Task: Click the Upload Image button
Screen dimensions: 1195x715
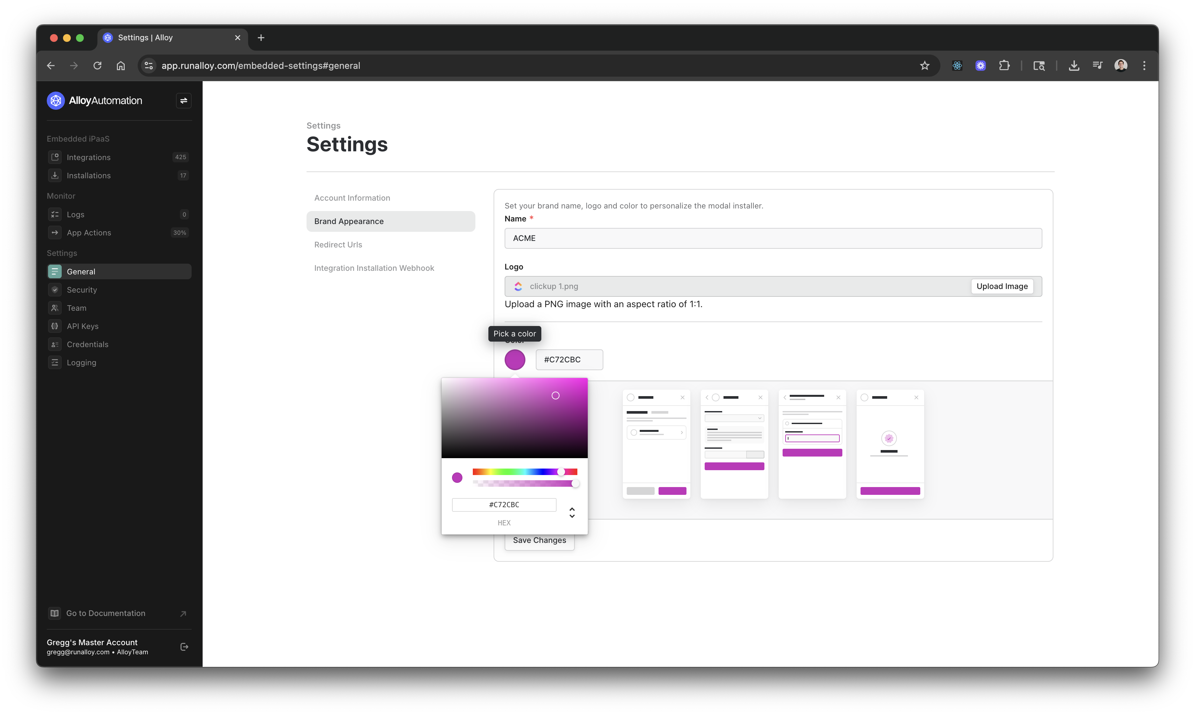Action: [x=1002, y=286]
